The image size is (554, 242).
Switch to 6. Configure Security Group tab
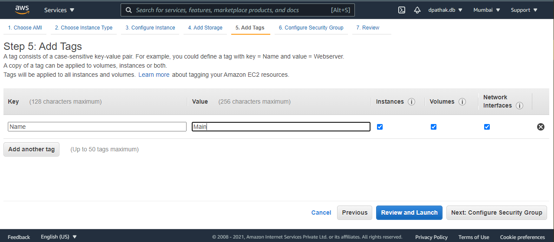pyautogui.click(x=311, y=28)
